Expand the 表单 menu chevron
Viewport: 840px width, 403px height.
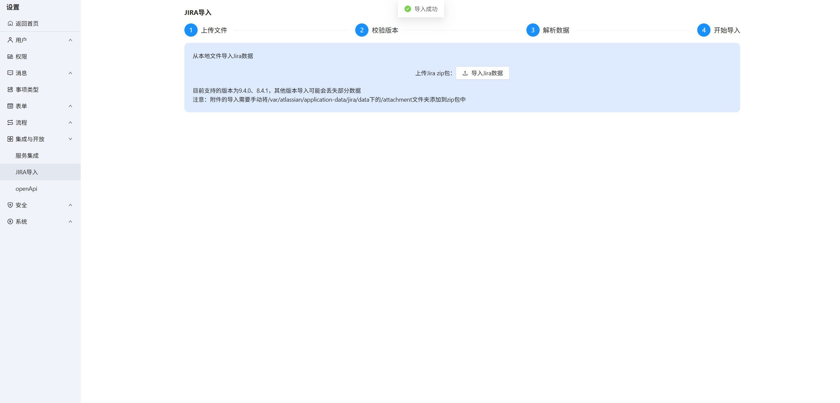pyautogui.click(x=70, y=106)
